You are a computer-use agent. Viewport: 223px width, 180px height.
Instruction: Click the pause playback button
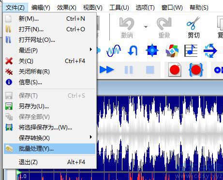pos(129,70)
